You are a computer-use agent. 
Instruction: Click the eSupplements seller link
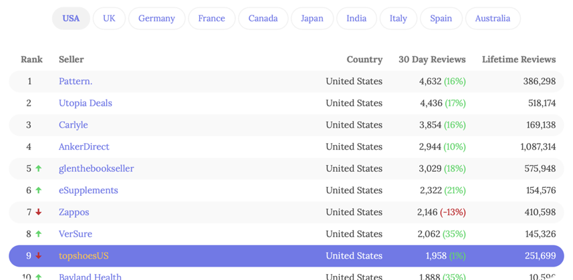coord(88,190)
